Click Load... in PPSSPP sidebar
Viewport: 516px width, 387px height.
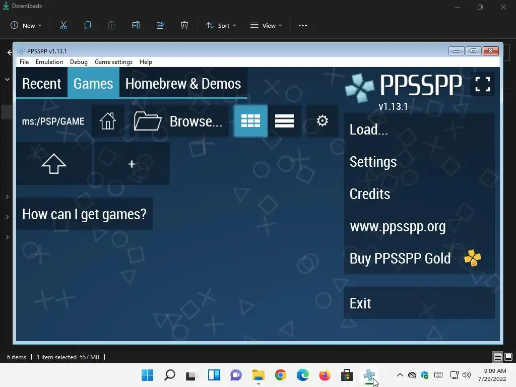coord(419,130)
